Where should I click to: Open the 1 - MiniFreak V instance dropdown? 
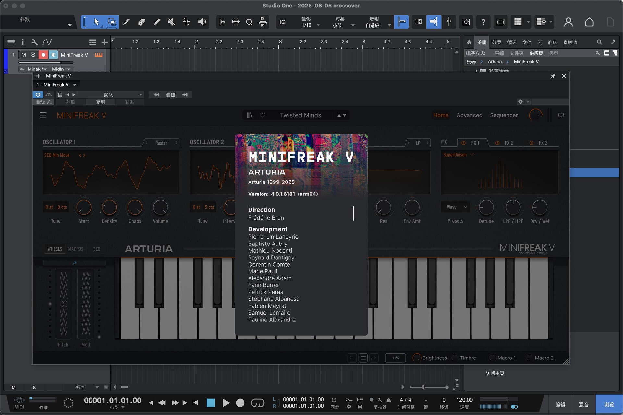[56, 85]
